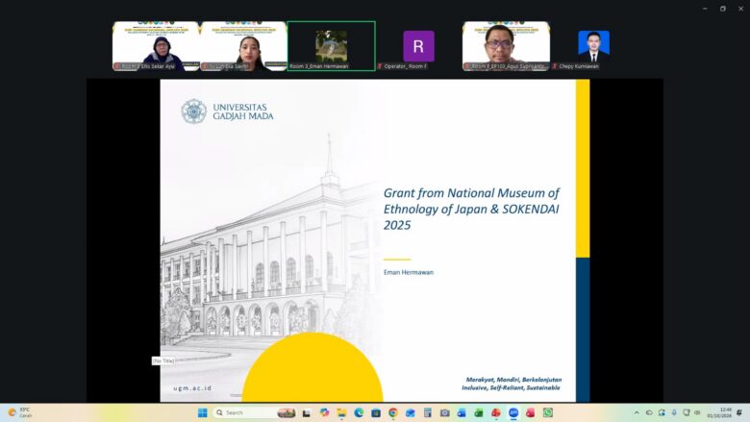
Task: Click the taskbar Search box
Action: [254, 412]
